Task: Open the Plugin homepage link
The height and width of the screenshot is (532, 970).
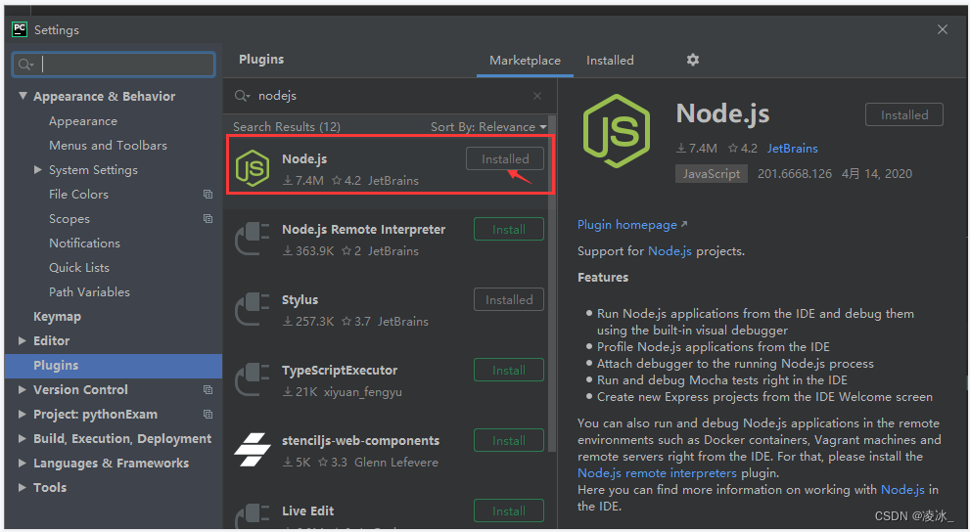Action: 632,225
